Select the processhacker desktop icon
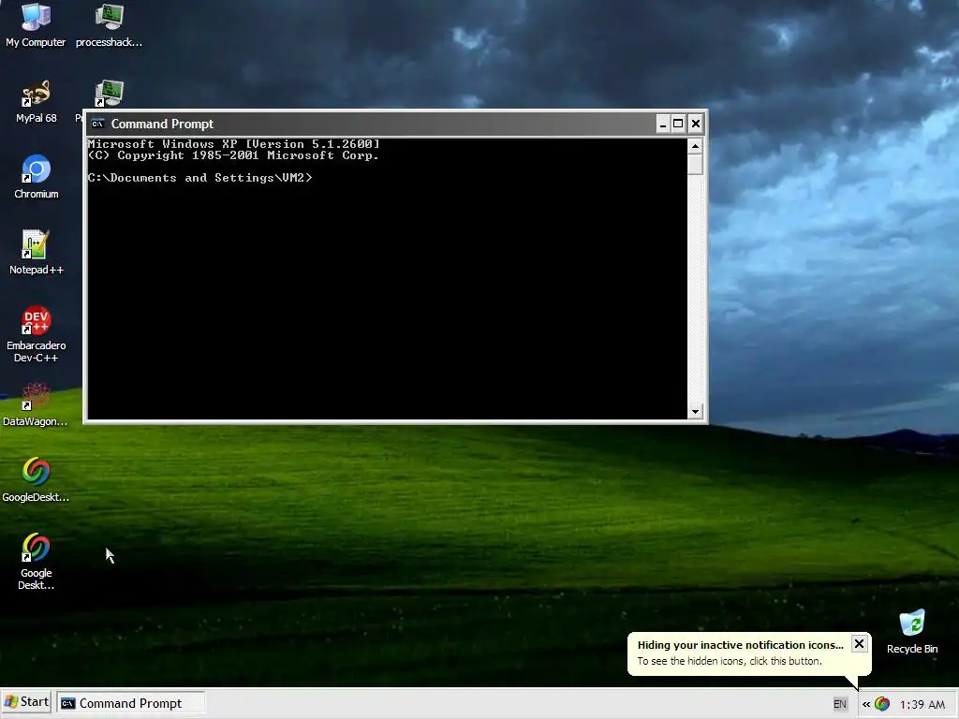959x719 pixels. [109, 24]
